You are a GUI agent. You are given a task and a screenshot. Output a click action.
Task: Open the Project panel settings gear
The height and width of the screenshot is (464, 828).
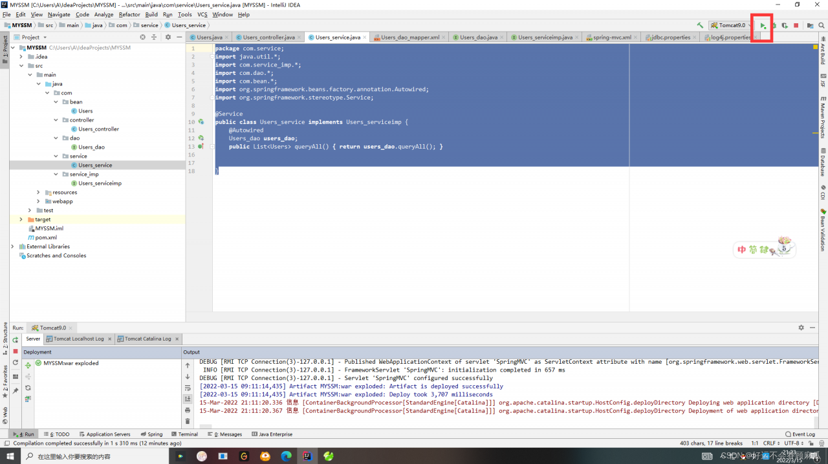click(168, 37)
